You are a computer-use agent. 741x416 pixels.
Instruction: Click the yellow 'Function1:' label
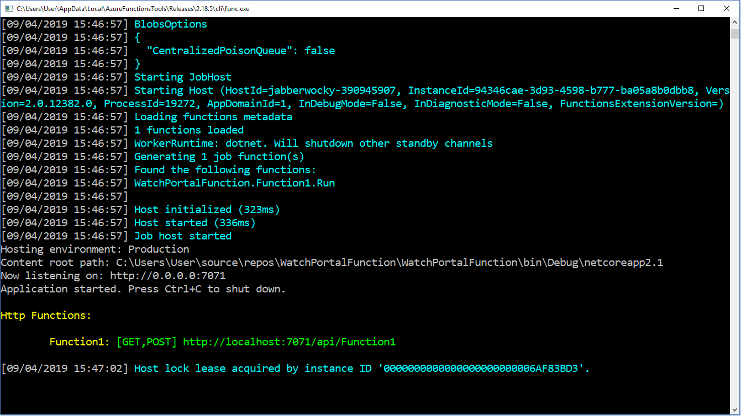click(x=79, y=342)
